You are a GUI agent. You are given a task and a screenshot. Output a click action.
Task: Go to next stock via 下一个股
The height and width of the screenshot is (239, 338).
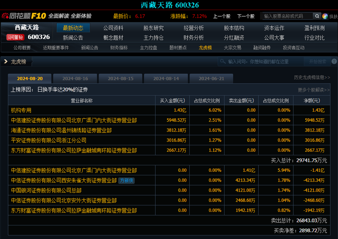pyautogui.click(x=246, y=16)
